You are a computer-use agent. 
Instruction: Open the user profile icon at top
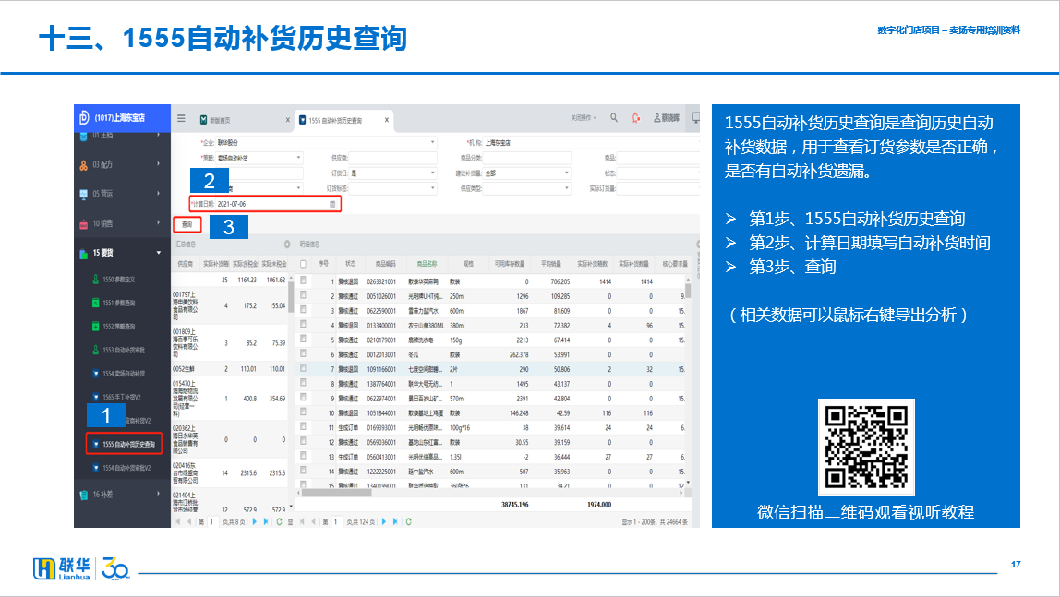coord(657,117)
